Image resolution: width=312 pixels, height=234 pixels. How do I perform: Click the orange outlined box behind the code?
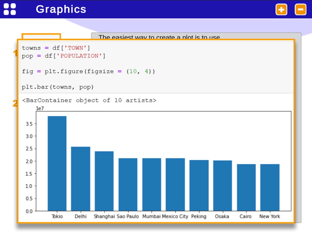[41, 36]
